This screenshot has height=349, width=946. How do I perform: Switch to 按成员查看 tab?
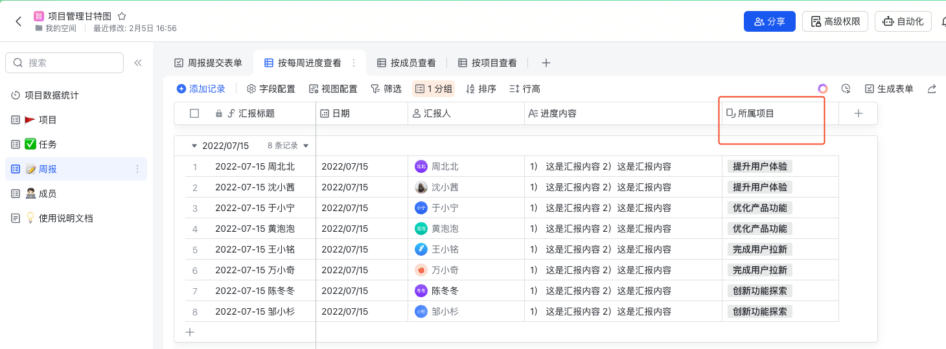coord(406,63)
